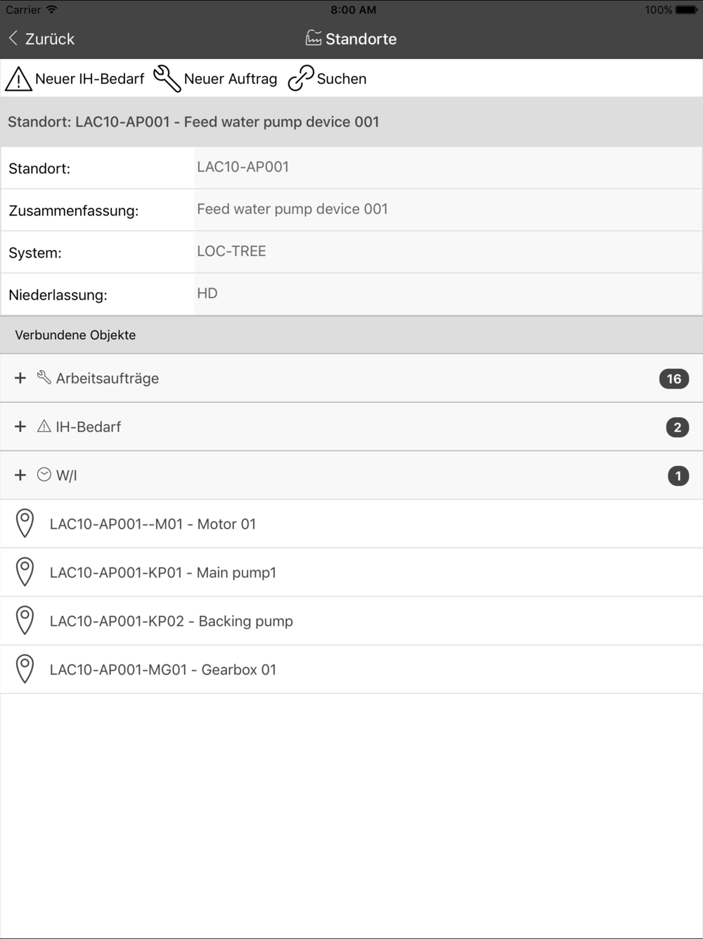Tap the wrench icon for Neuer Auftrag

pos(167,79)
